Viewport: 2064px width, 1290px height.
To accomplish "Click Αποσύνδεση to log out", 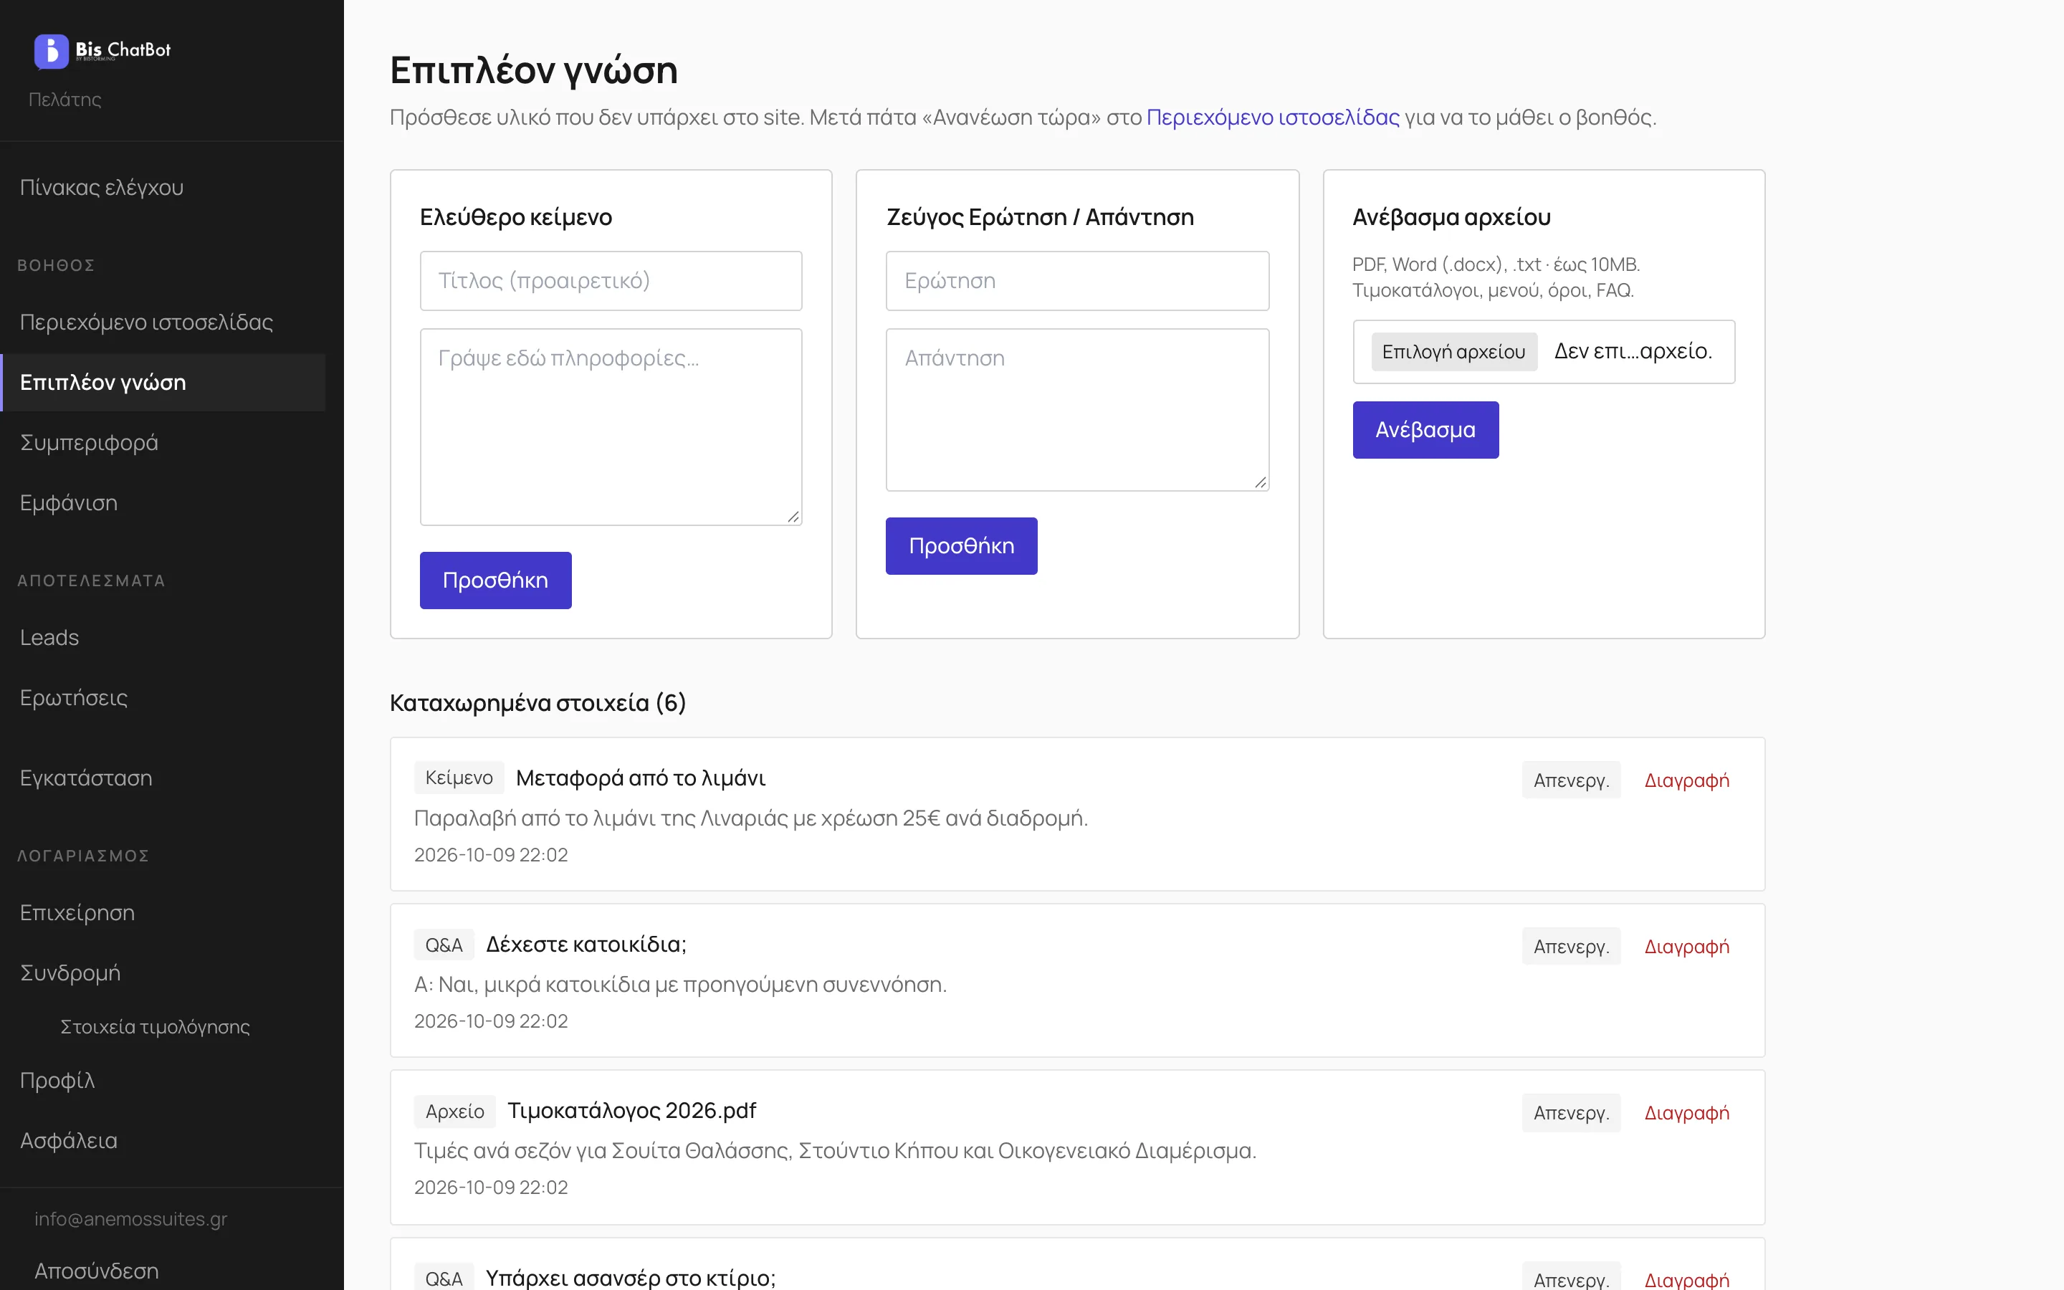I will [x=96, y=1271].
